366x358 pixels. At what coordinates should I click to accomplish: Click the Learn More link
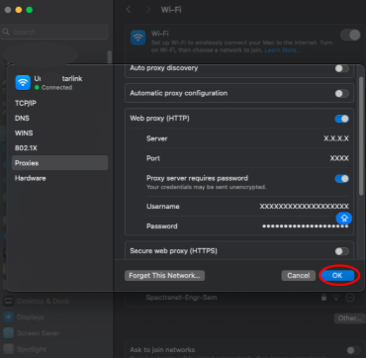pyautogui.click(x=283, y=50)
